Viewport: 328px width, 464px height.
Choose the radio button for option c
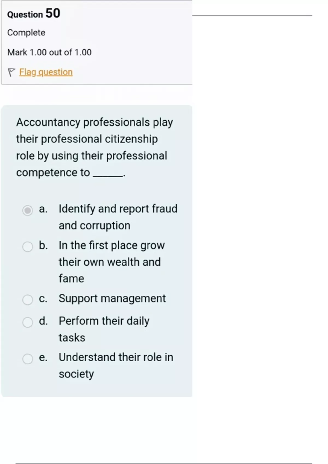coord(28,300)
